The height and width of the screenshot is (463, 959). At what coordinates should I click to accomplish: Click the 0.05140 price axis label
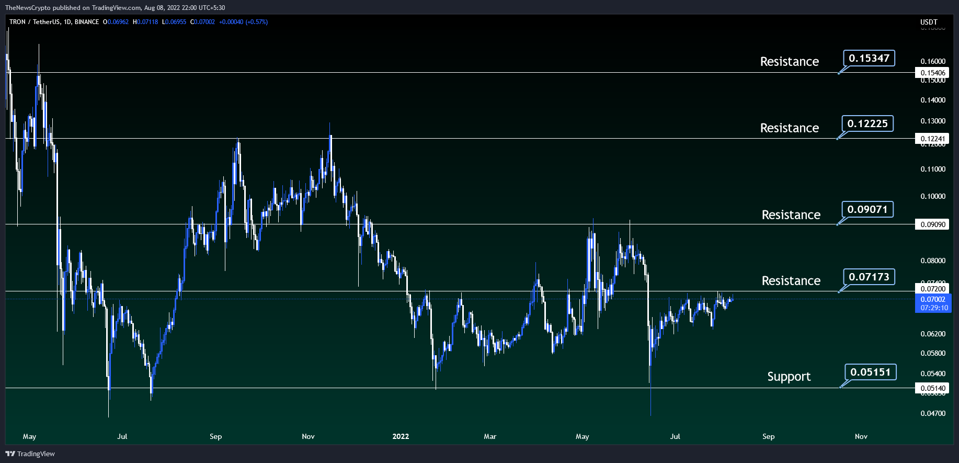933,388
